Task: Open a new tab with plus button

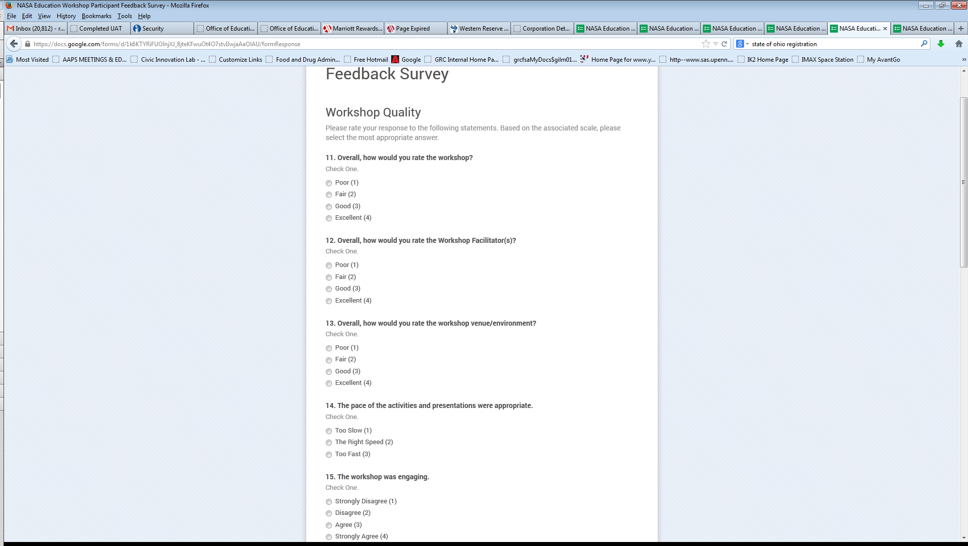Action: click(x=961, y=29)
